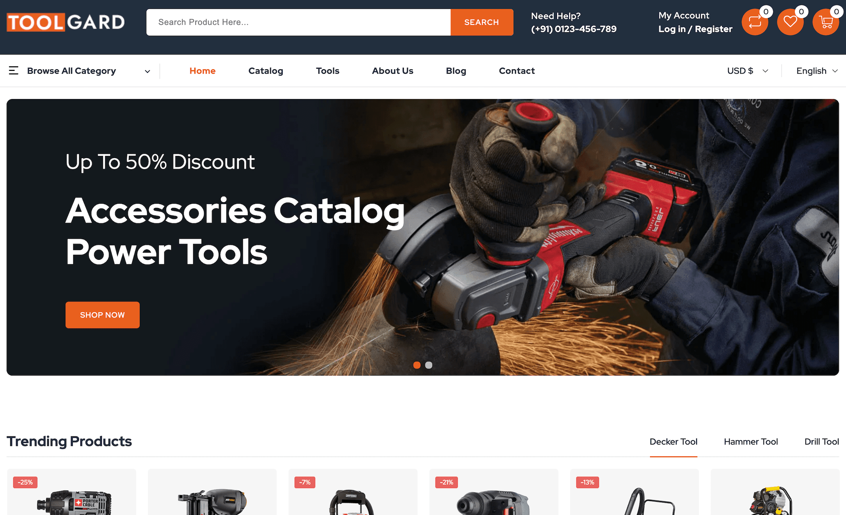Open the Catalog menu item
The width and height of the screenshot is (846, 515).
tap(265, 71)
